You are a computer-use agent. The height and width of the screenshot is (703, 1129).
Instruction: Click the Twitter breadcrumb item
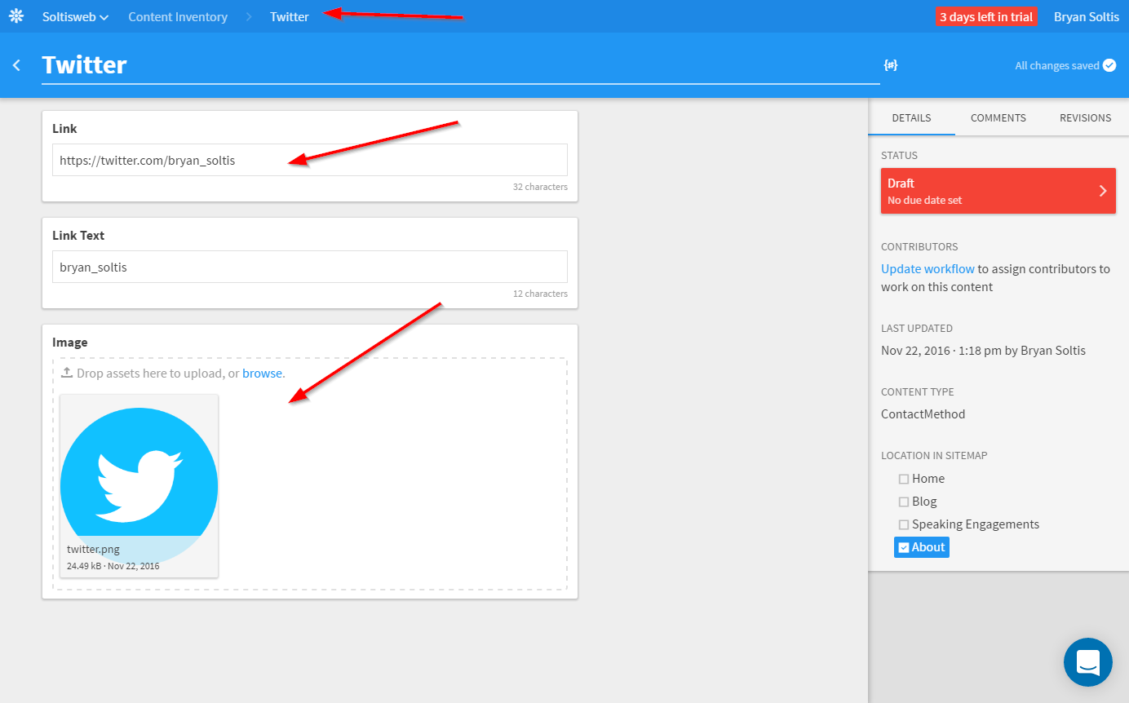(x=290, y=16)
